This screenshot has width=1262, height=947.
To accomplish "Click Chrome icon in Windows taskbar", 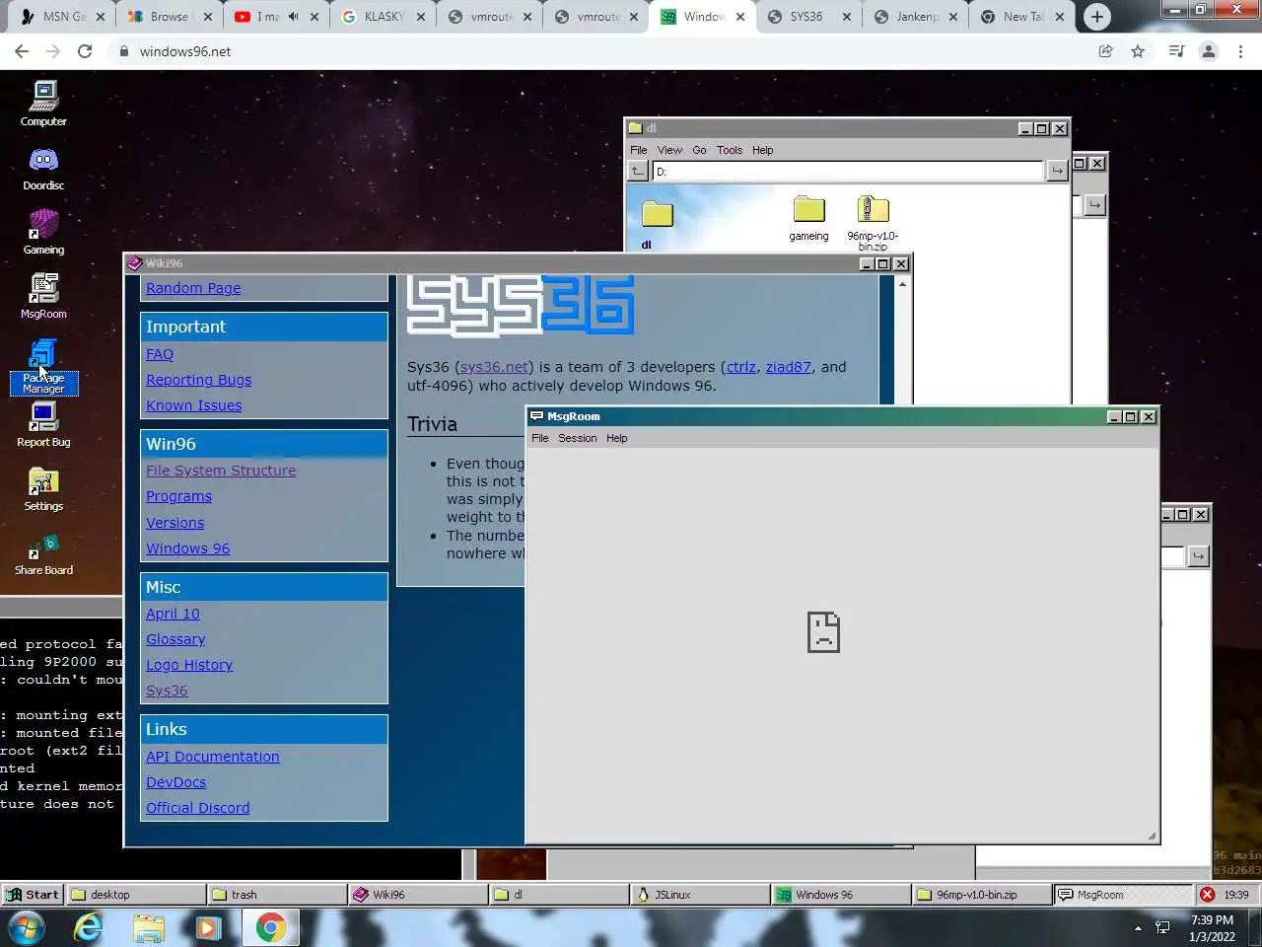I will [x=270, y=927].
